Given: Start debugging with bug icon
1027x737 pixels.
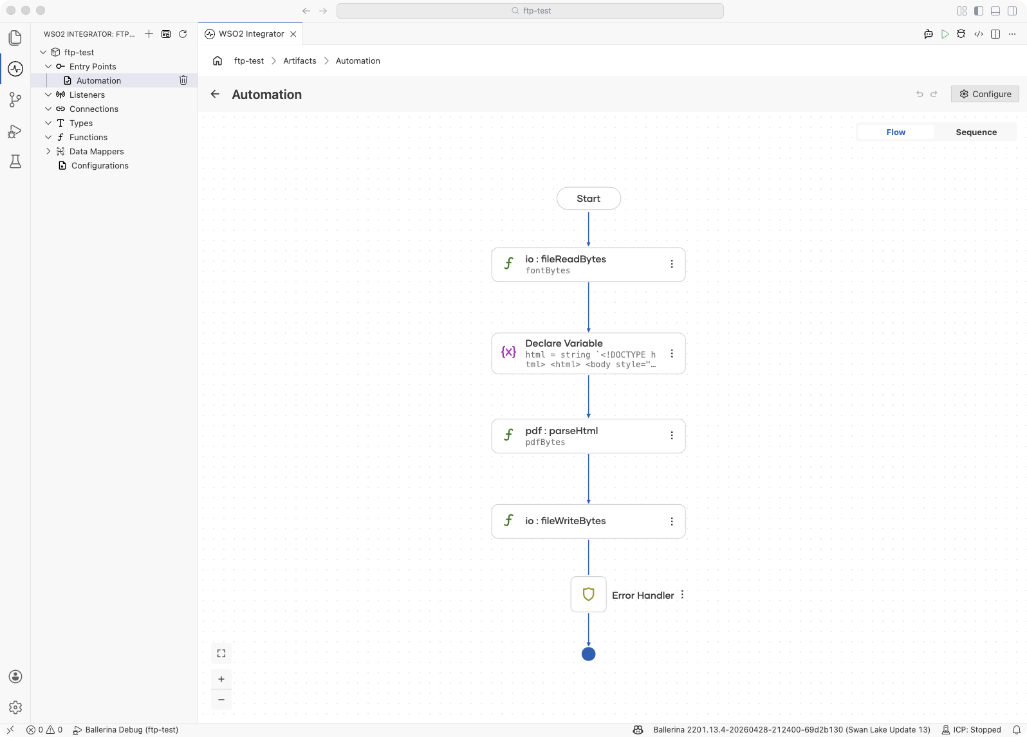Looking at the screenshot, I should pos(961,34).
